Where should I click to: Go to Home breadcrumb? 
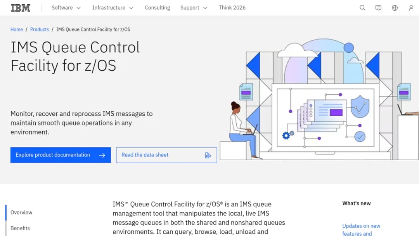(x=17, y=29)
